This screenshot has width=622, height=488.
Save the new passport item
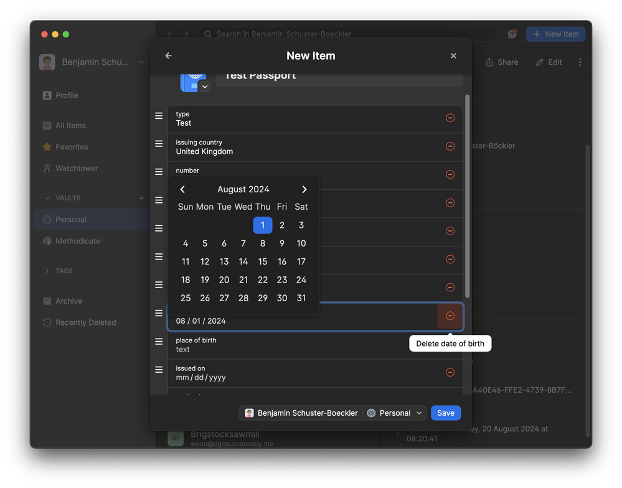pos(445,413)
